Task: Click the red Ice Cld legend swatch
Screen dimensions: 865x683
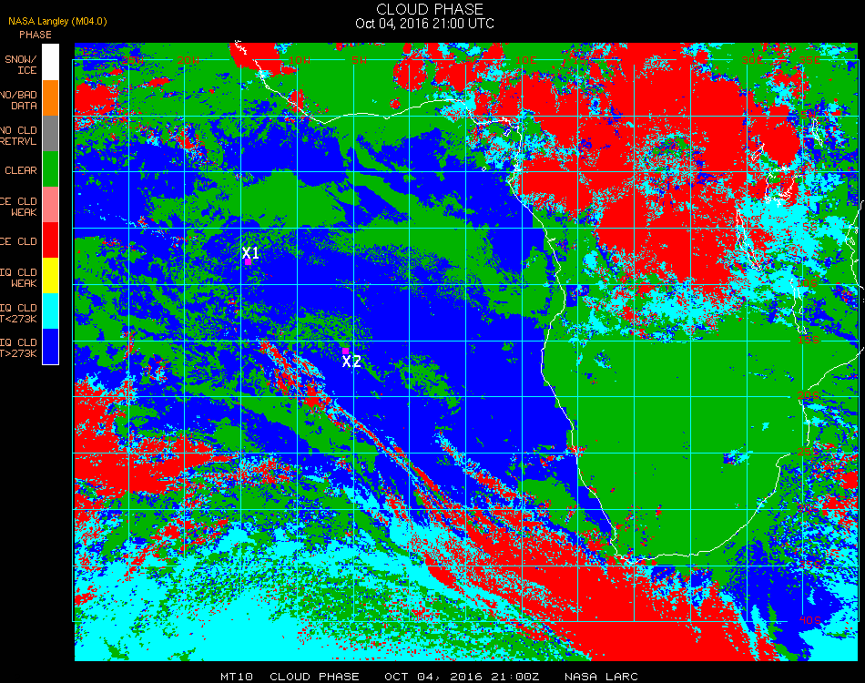Action: [50, 240]
